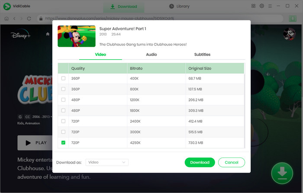The height and width of the screenshot is (193, 303).
Task: Open the Library top tab
Action: point(179,6)
